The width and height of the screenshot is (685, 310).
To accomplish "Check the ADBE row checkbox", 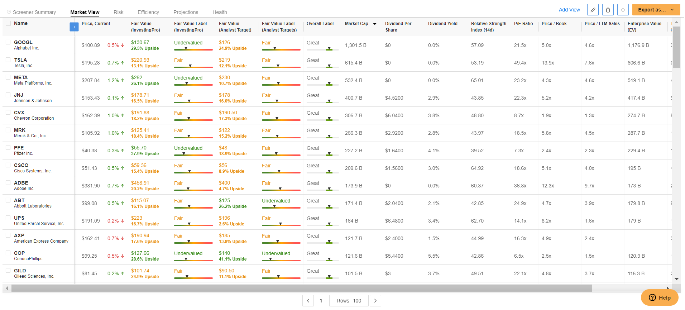I will pyautogui.click(x=8, y=182).
